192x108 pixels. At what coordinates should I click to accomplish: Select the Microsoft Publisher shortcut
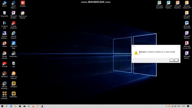point(169,5)
